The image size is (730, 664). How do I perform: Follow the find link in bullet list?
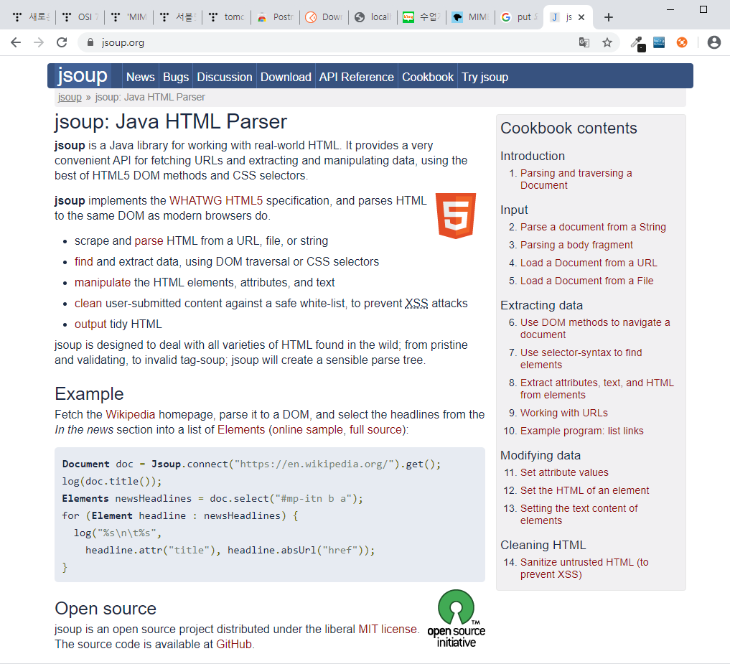(x=84, y=262)
